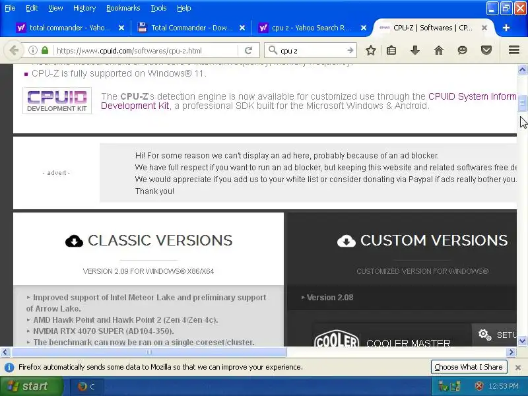The width and height of the screenshot is (528, 396).
Task: Click the Hello chat smiley icon
Action: coord(463,51)
